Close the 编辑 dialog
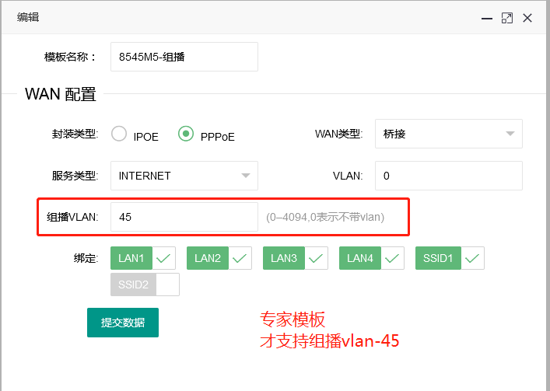 (x=527, y=17)
